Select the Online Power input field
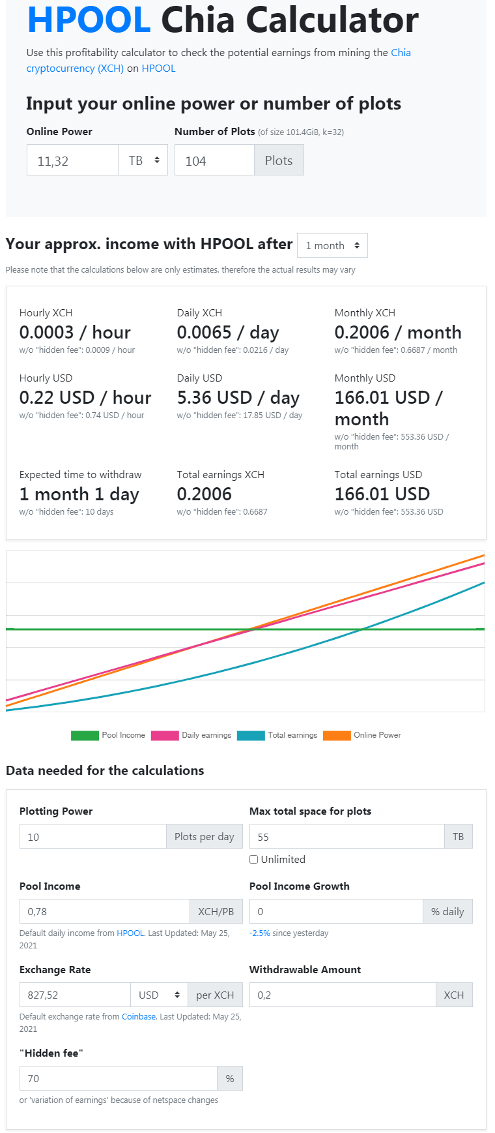 tap(72, 159)
